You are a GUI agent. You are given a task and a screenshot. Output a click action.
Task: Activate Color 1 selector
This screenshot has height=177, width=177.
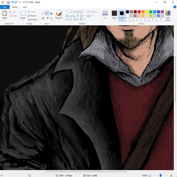pos(114,16)
